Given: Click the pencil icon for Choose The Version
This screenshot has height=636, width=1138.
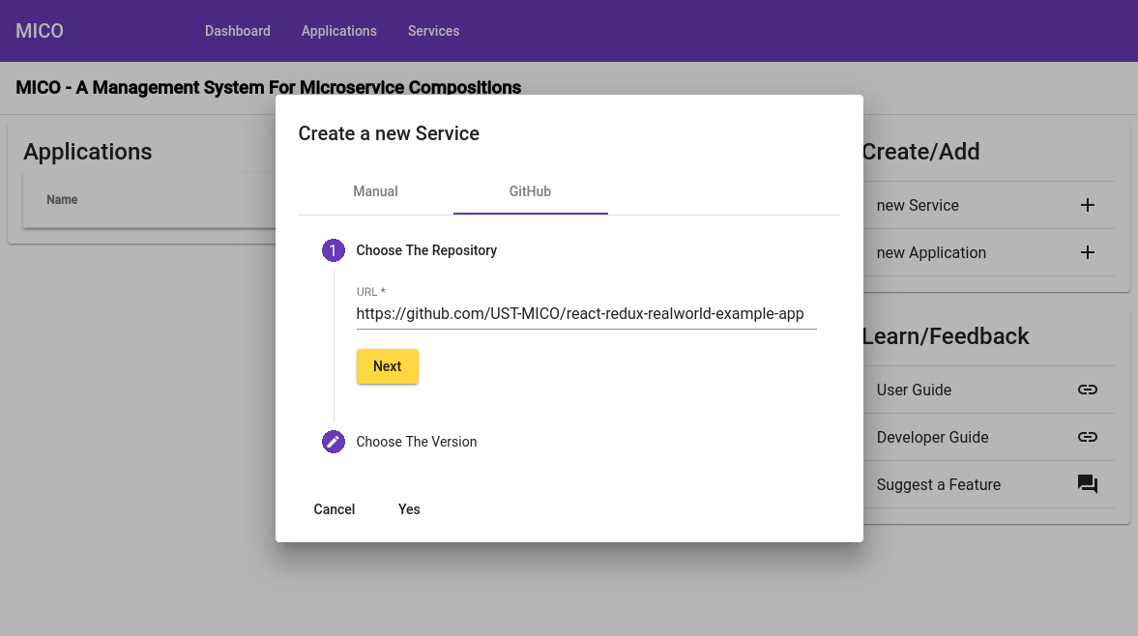Looking at the screenshot, I should (334, 442).
